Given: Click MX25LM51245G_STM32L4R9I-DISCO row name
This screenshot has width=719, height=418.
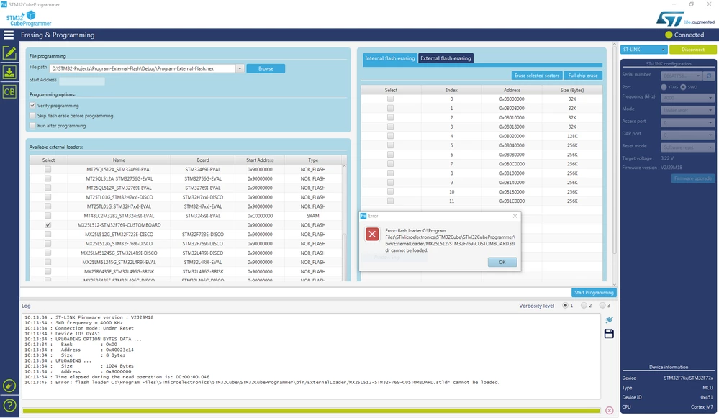Looking at the screenshot, I should (119, 253).
